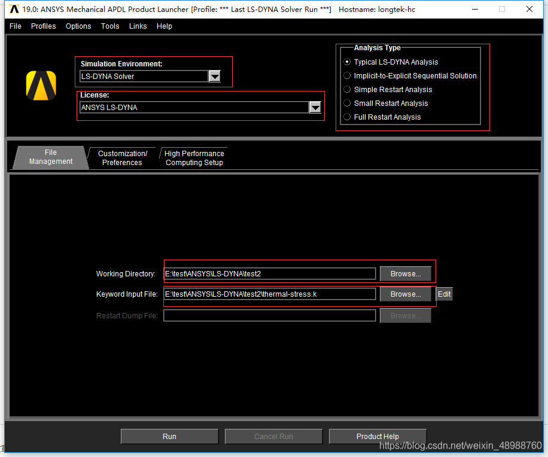The height and width of the screenshot is (457, 548).
Task: Close the Product Launcher window
Action: (x=529, y=9)
